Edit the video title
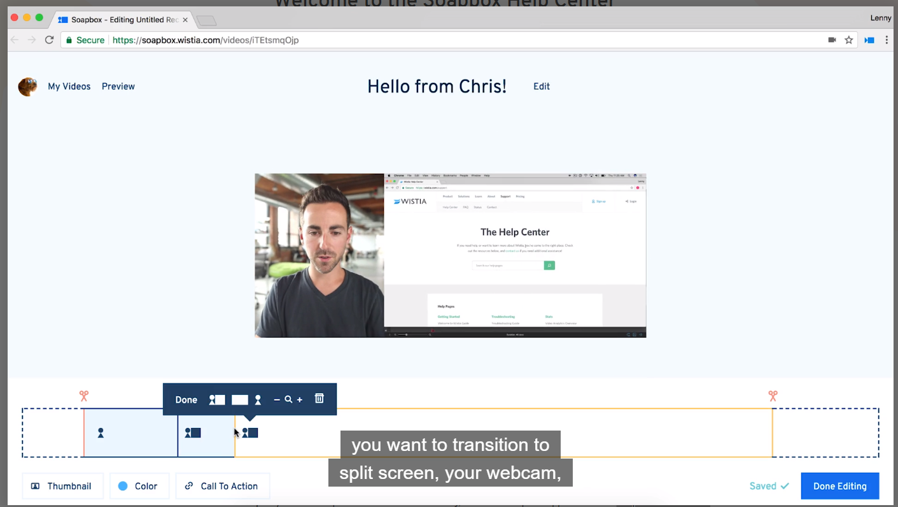Image resolution: width=898 pixels, height=507 pixels. (x=542, y=87)
